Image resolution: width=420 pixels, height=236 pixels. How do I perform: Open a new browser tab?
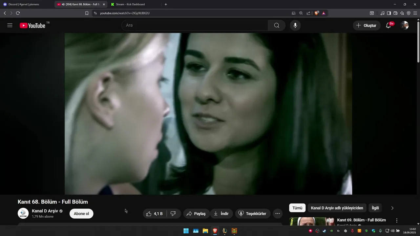(166, 4)
